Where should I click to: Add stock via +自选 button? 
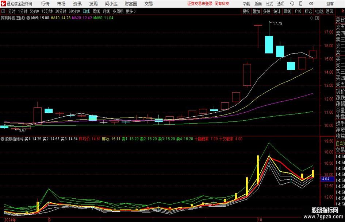pos(319,11)
